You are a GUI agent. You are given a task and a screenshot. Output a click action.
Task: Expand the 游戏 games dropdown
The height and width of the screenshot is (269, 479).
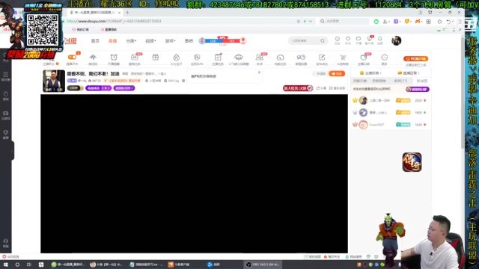click(170, 41)
